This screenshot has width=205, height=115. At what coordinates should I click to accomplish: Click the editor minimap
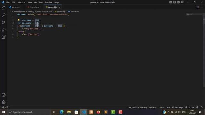(194, 14)
